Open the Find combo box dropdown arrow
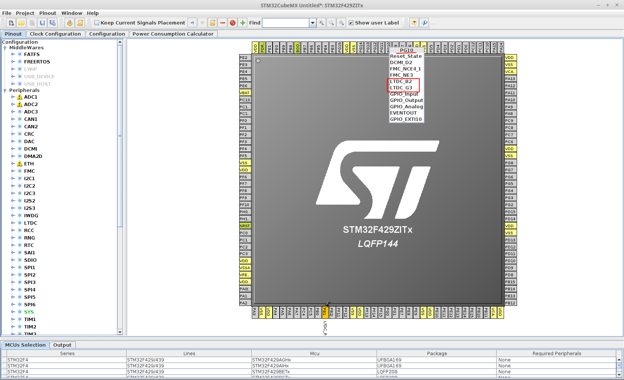Screen dimensions: 624x380 [313, 23]
